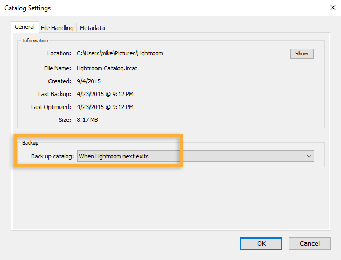Click the Show button for catalog location
This screenshot has width=341, height=260.
[302, 54]
